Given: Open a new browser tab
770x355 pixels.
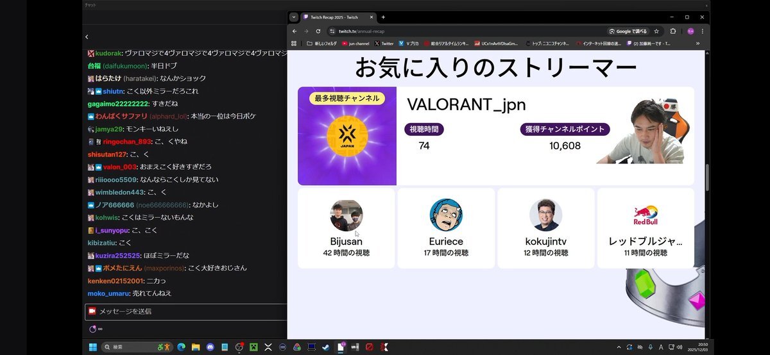Looking at the screenshot, I should (x=383, y=17).
